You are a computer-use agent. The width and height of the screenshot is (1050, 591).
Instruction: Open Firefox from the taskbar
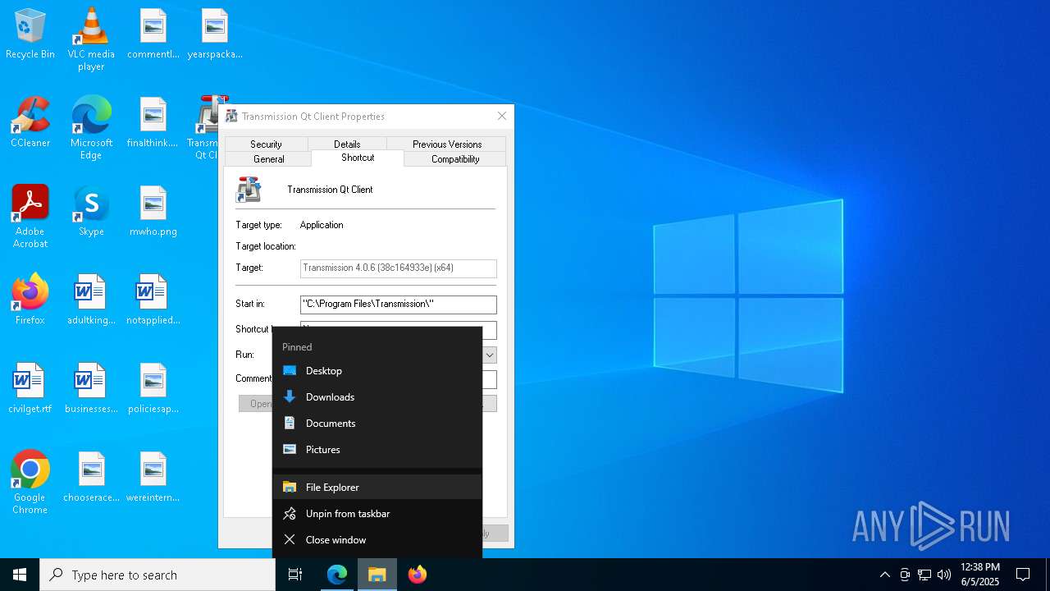click(418, 575)
